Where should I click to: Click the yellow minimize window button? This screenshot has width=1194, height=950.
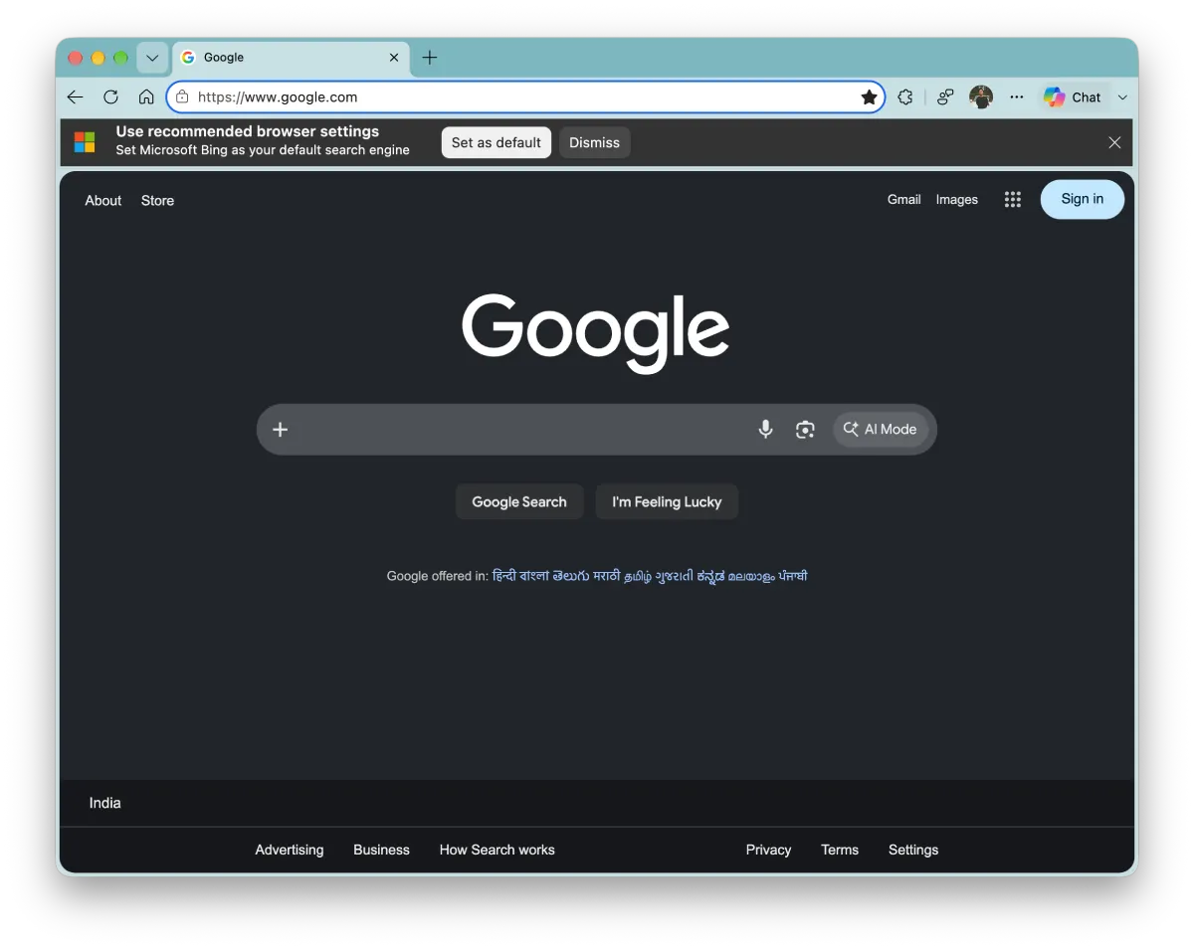coord(98,58)
